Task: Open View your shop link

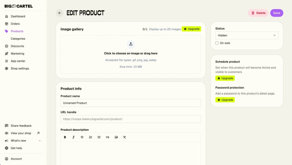Action: pyautogui.click(x=21, y=133)
